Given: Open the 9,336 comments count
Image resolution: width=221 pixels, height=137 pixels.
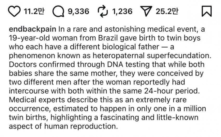Looking at the screenshot, I should tap(79, 11).
